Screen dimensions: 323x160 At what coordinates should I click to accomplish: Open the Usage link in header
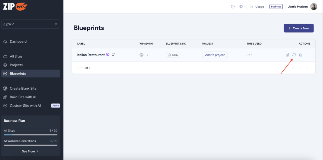[x=257, y=7]
